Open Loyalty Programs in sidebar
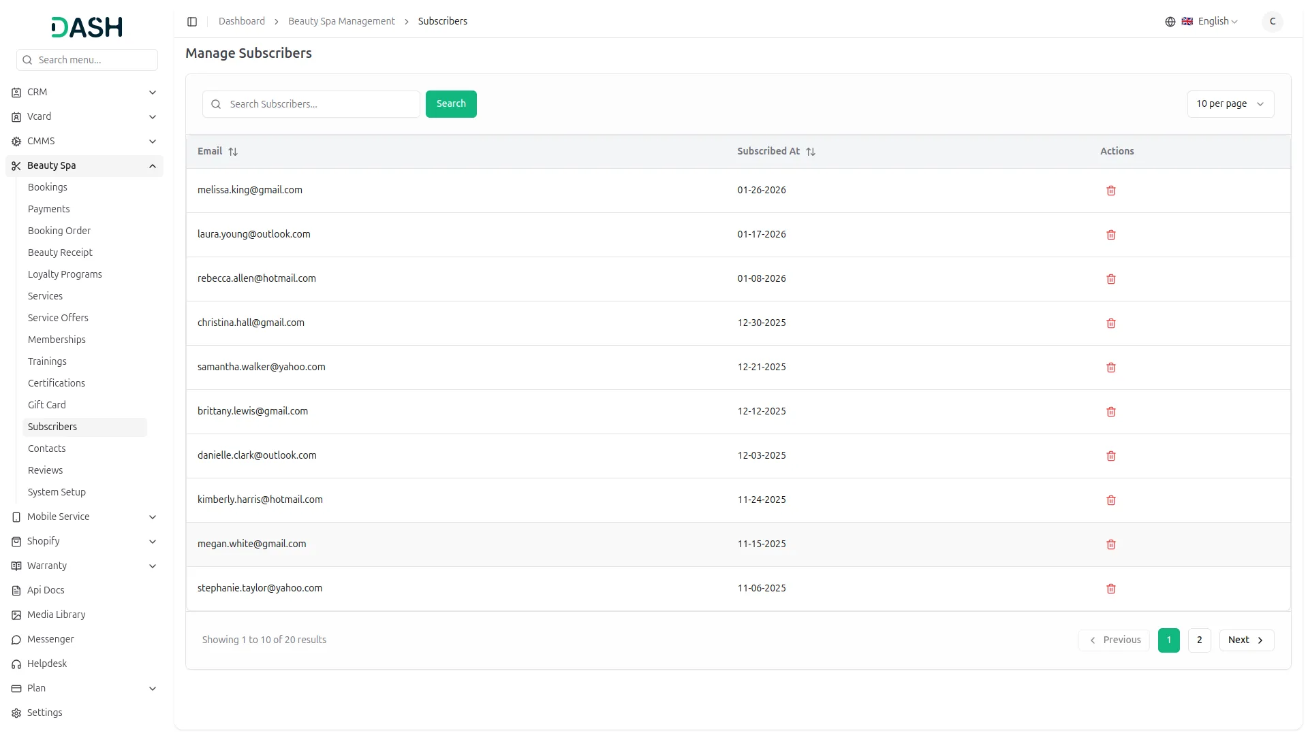This screenshot has height=735, width=1308. tap(65, 274)
